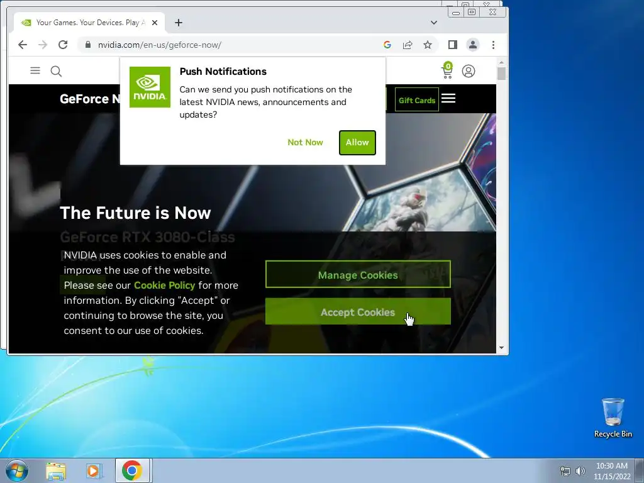The width and height of the screenshot is (644, 483).
Task: Reload the NVIDIA page
Action: 63,45
